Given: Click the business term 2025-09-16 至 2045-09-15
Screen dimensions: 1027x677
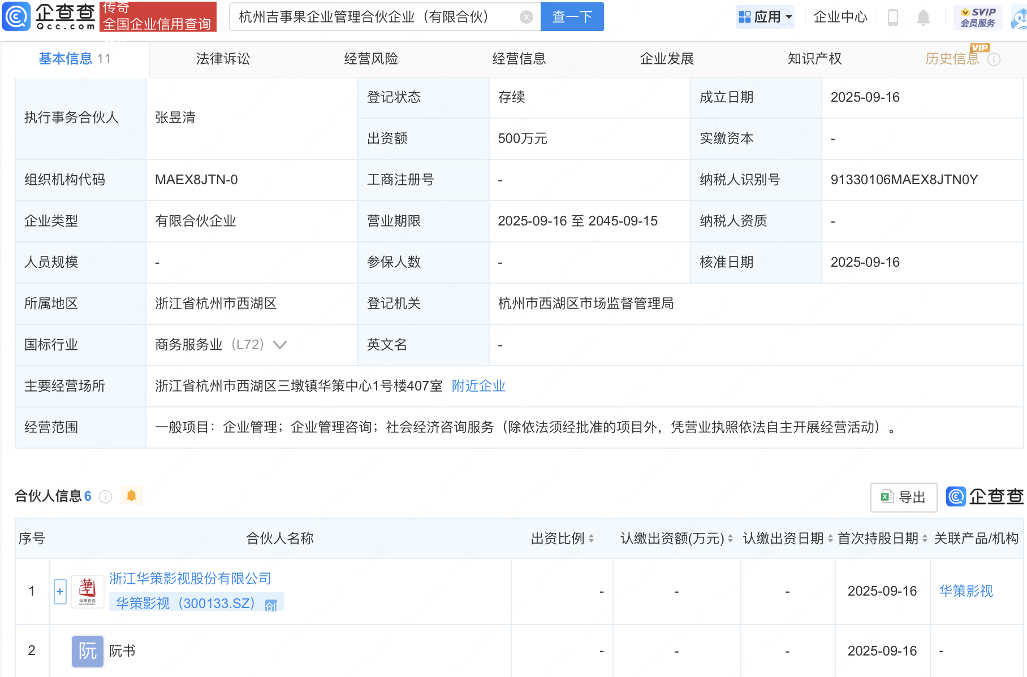Looking at the screenshot, I should pyautogui.click(x=578, y=221).
